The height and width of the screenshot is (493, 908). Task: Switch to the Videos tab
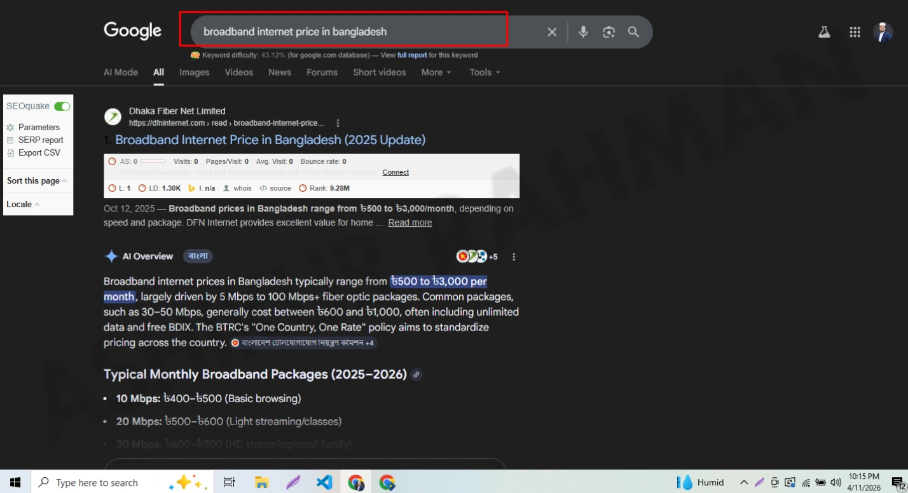(x=239, y=72)
